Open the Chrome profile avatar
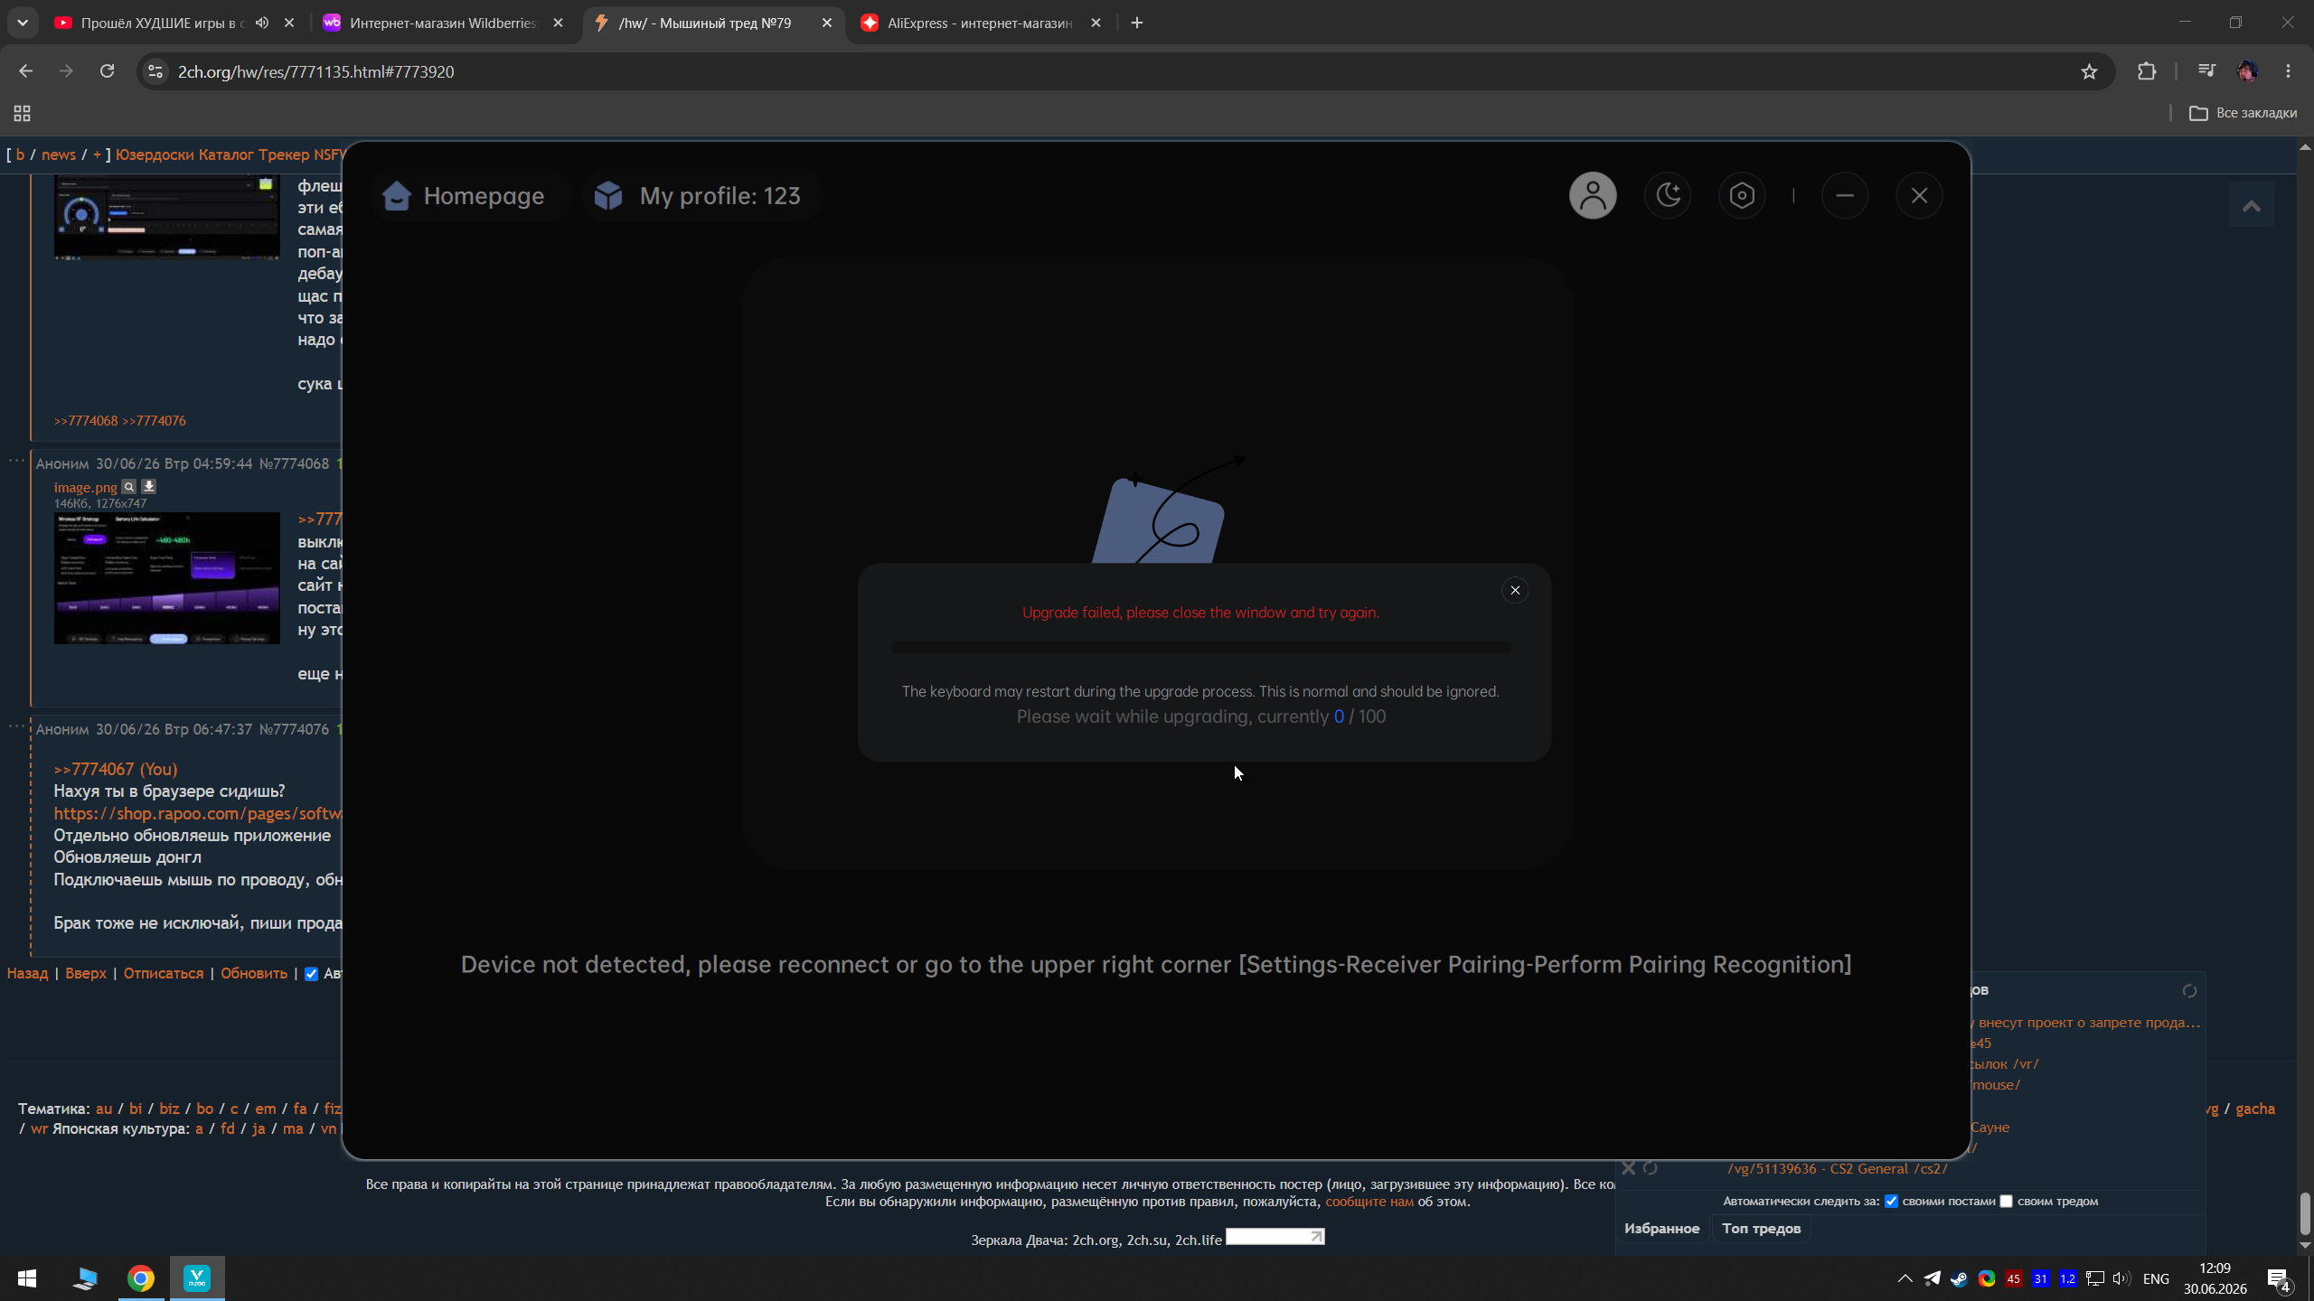Viewport: 2314px width, 1301px height. pyautogui.click(x=2248, y=71)
